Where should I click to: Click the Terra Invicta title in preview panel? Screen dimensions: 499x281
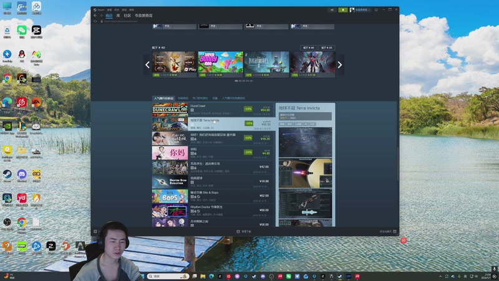pos(299,108)
